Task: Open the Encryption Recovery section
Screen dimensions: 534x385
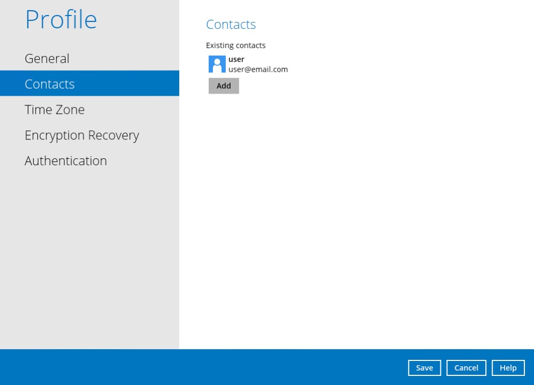Action: pyautogui.click(x=82, y=135)
